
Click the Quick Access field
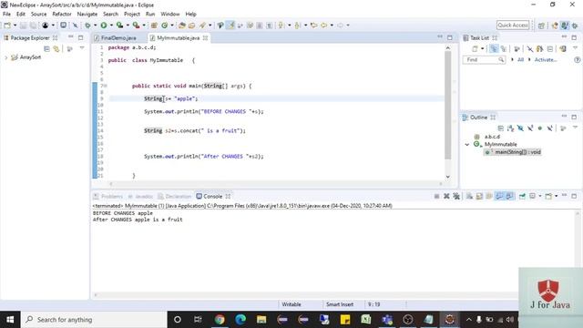pos(513,26)
